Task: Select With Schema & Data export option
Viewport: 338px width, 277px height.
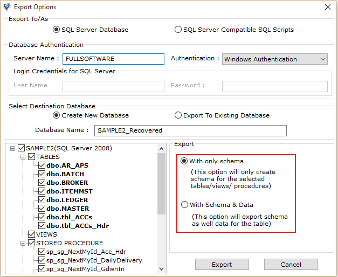Action: pyautogui.click(x=184, y=205)
